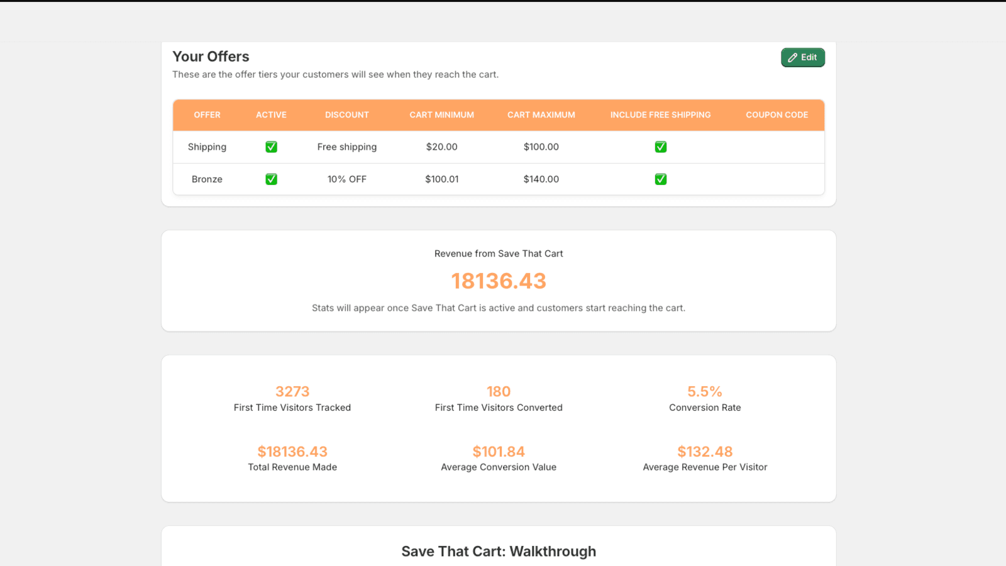Click the $132.48 revenue per visitor value
The image size is (1006, 566).
pyautogui.click(x=705, y=452)
